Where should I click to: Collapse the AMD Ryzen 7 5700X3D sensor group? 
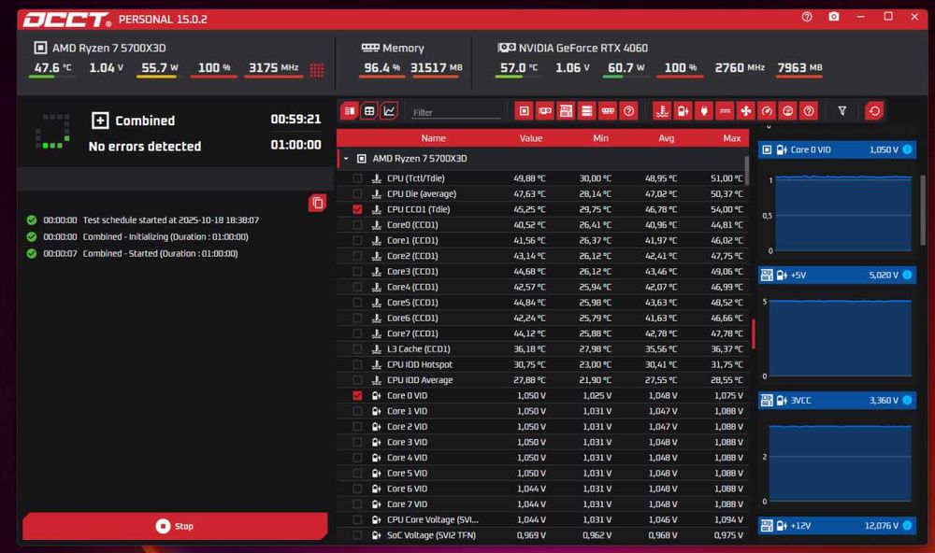pos(347,159)
